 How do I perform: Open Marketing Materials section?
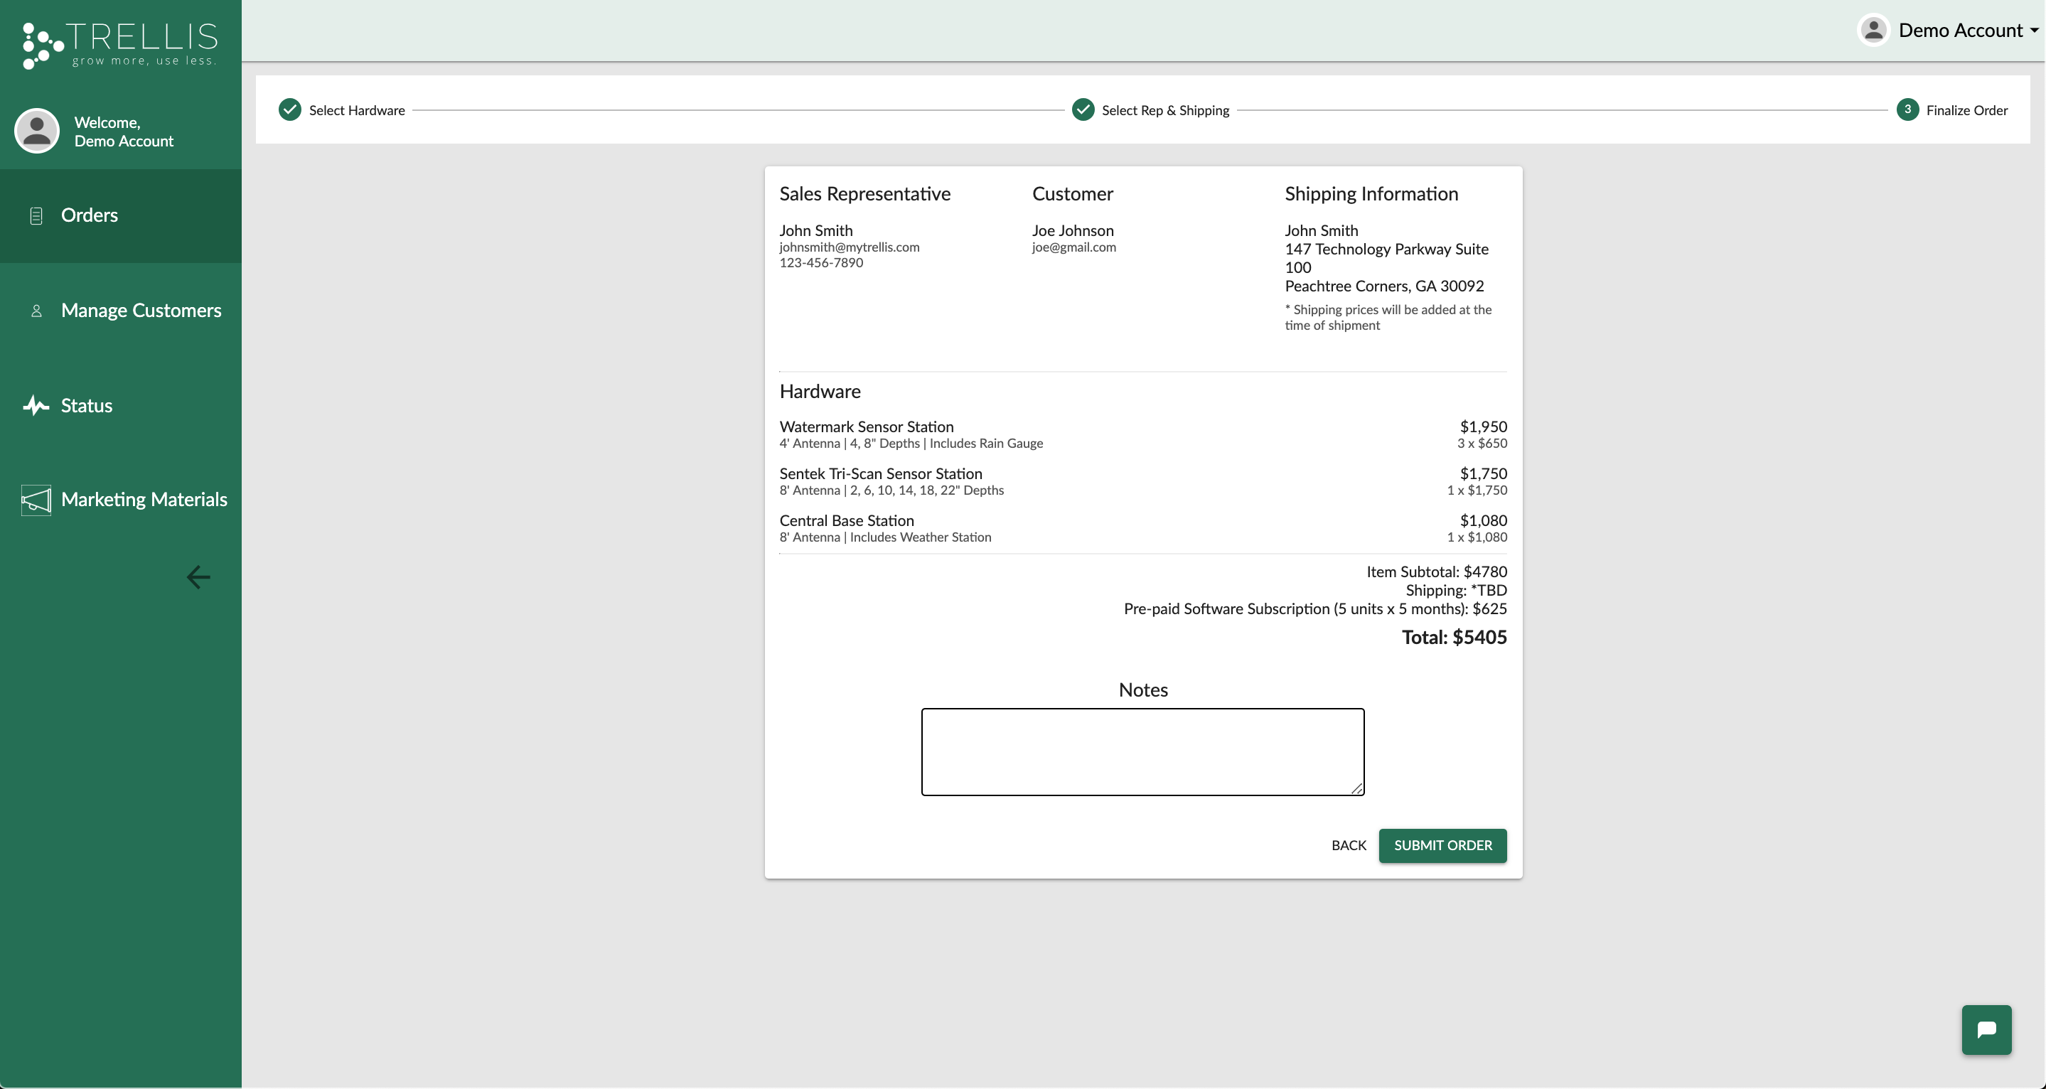[x=144, y=500]
